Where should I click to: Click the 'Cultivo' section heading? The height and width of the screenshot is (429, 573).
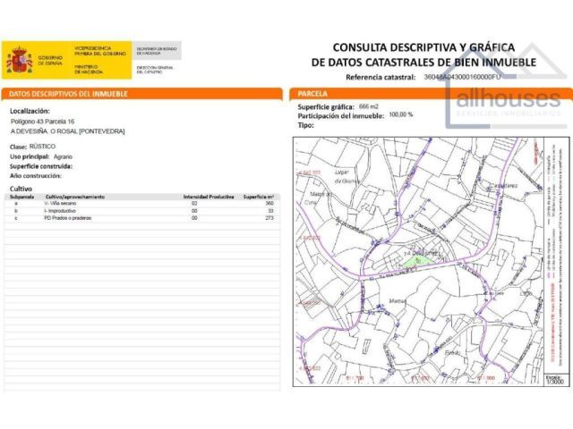[21, 189]
